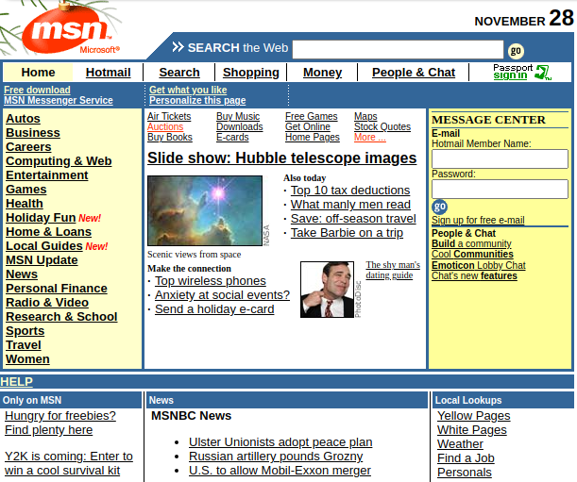Visit the Entertainment category

pyautogui.click(x=46, y=175)
